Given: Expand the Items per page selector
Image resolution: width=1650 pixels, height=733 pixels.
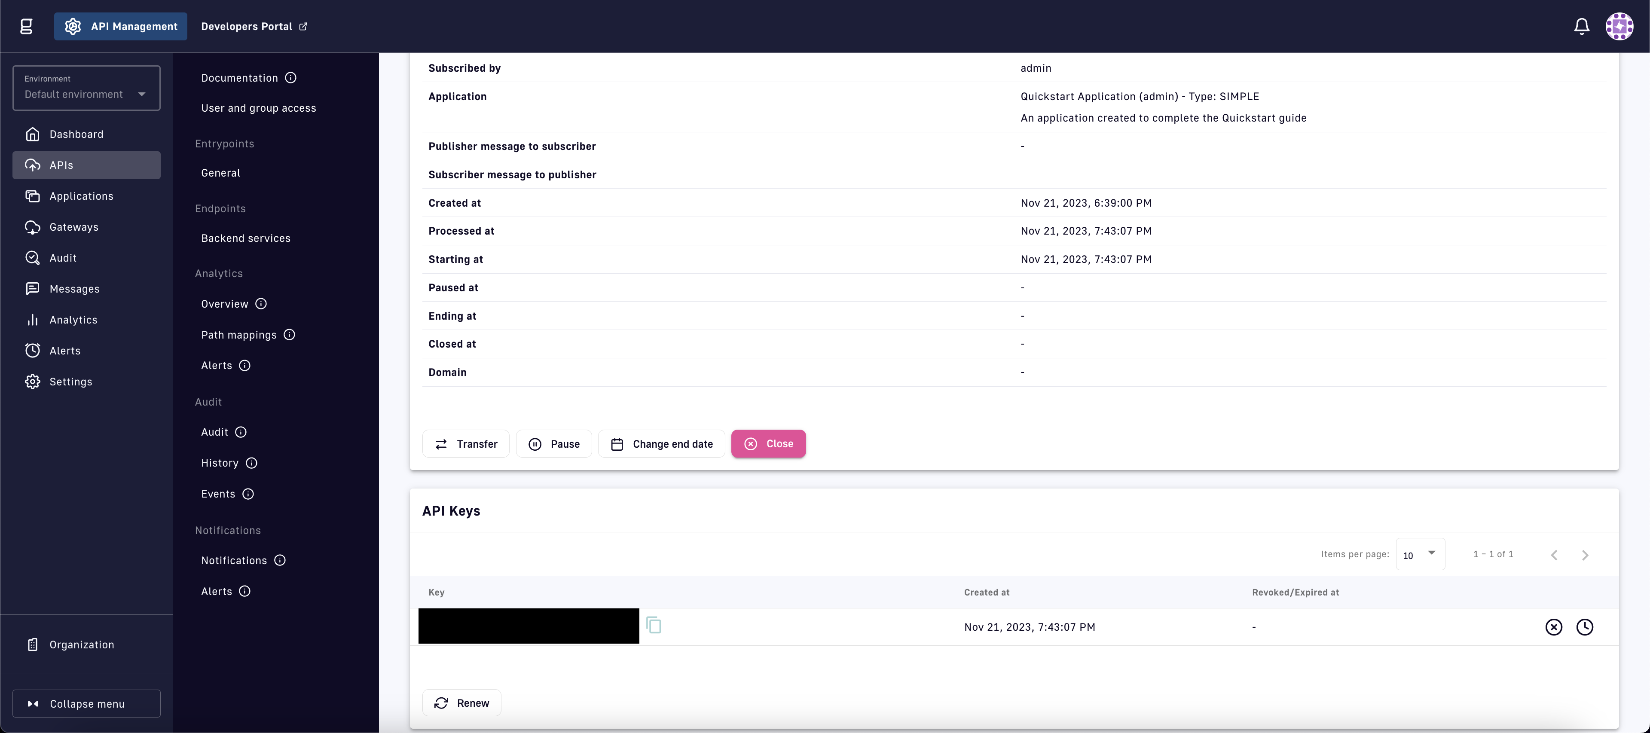Looking at the screenshot, I should (x=1419, y=555).
